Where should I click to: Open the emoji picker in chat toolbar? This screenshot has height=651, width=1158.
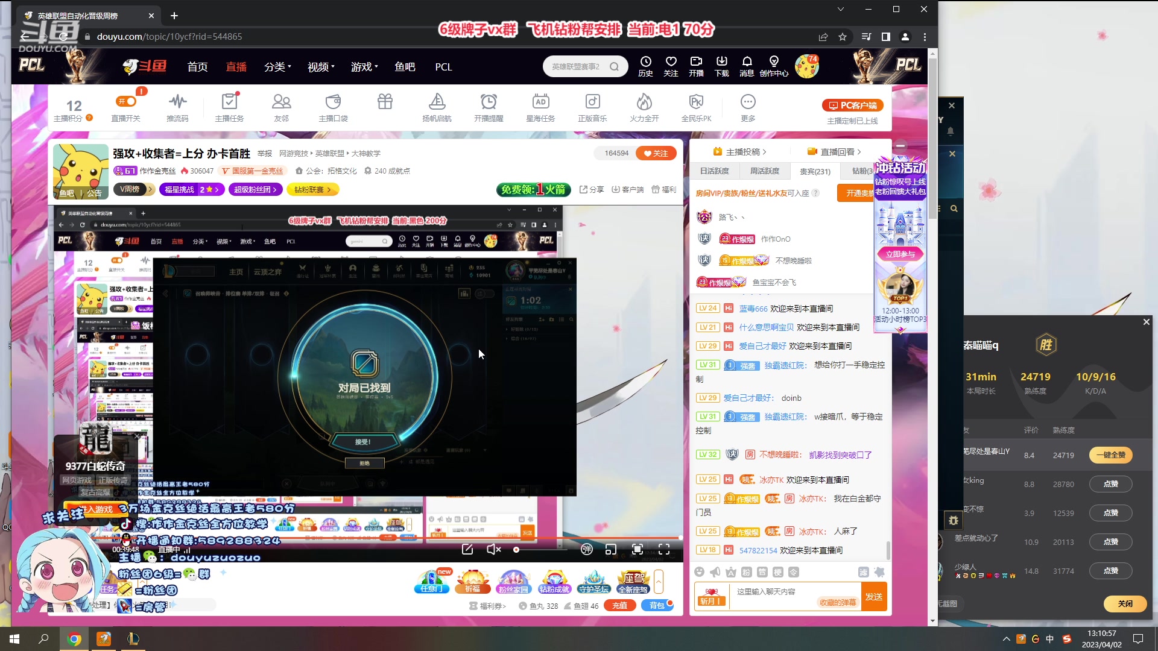point(699,571)
